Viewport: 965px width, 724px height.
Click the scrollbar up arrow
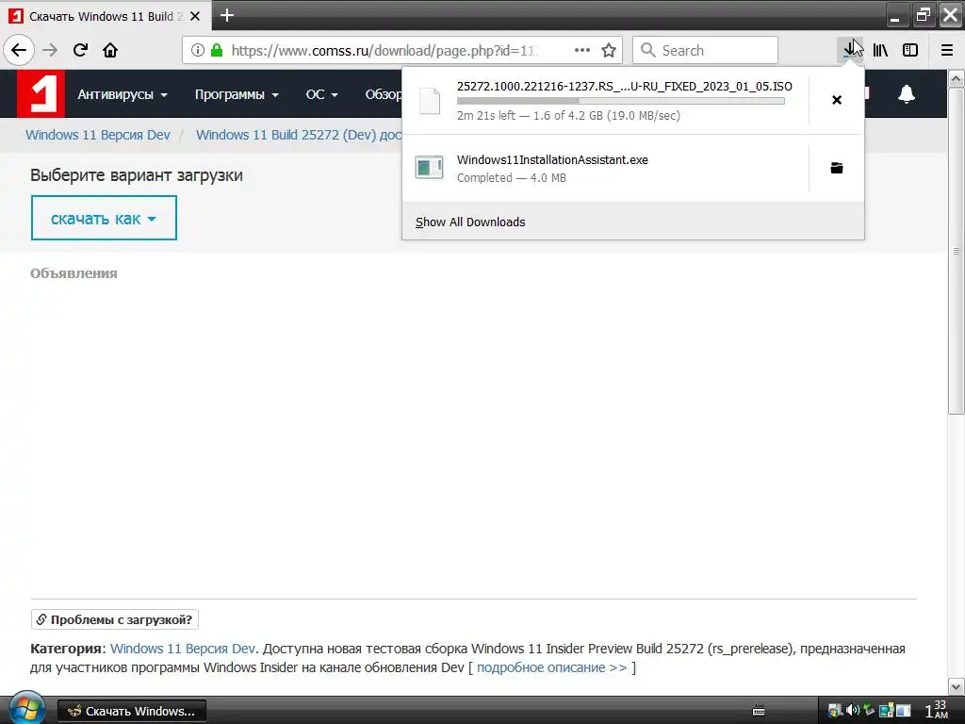[956, 79]
